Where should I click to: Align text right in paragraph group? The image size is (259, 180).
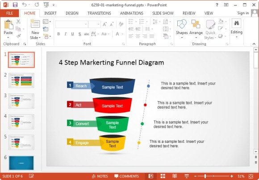click(x=145, y=36)
